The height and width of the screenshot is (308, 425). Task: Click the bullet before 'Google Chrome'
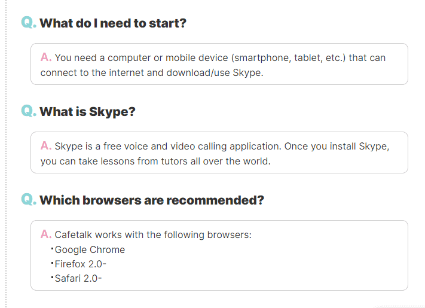(x=53, y=249)
